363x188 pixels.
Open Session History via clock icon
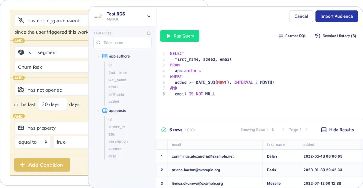pyautogui.click(x=318, y=36)
